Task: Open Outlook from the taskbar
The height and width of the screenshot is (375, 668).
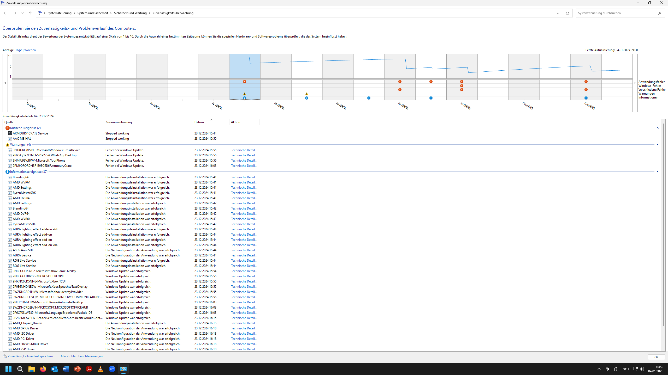Action: tap(54, 369)
